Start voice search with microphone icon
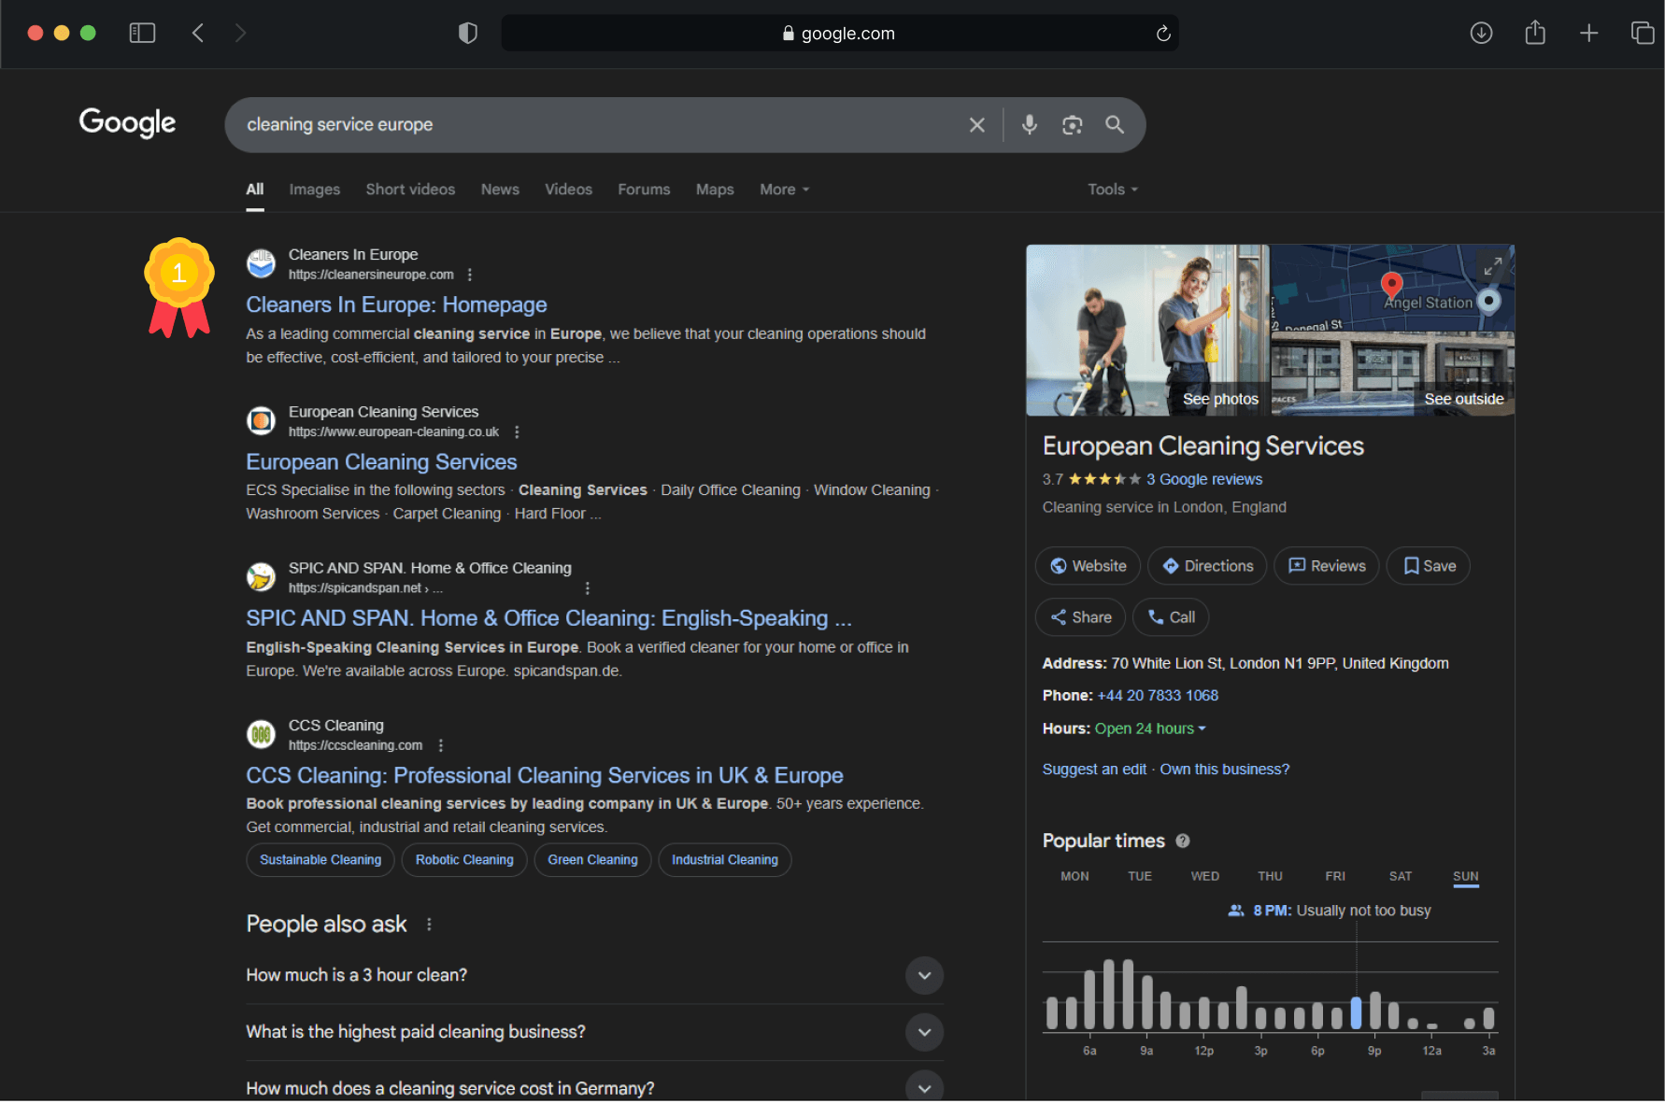The width and height of the screenshot is (1665, 1103). [1029, 124]
